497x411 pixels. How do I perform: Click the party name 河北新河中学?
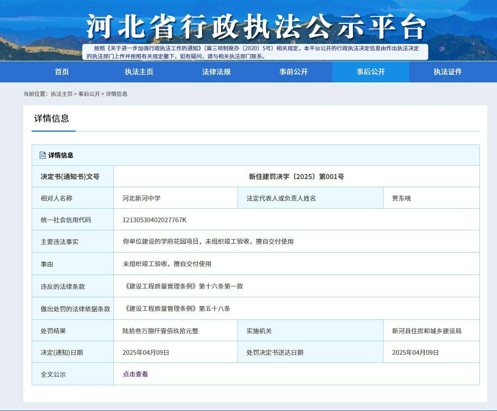(x=141, y=198)
